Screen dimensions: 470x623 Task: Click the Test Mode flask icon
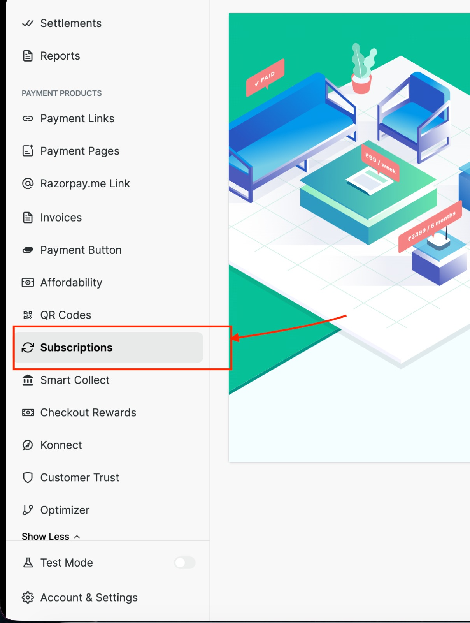coord(28,563)
